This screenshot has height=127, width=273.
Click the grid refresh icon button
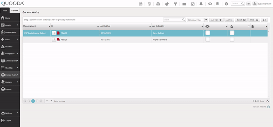[x=264, y=20]
